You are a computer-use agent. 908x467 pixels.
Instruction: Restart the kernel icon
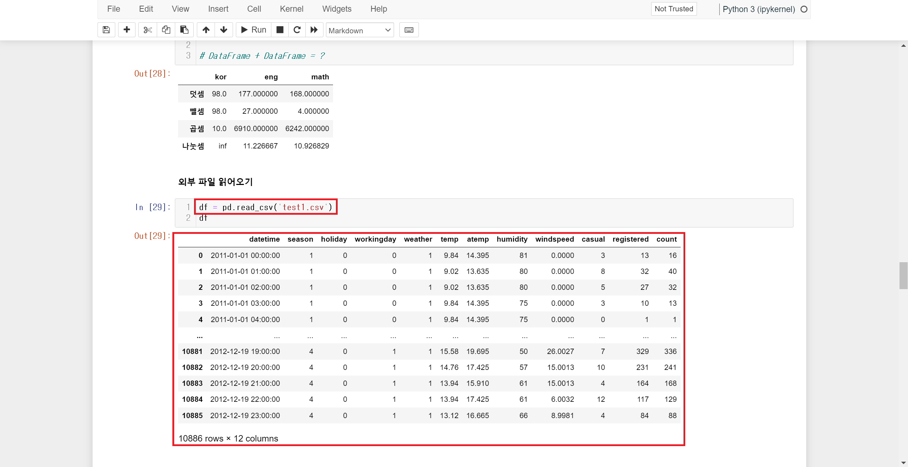[297, 30]
